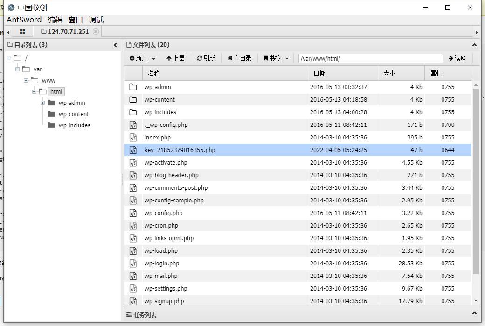485x326 pixels.
Task: Click the index.php file icon
Action: [x=133, y=137]
